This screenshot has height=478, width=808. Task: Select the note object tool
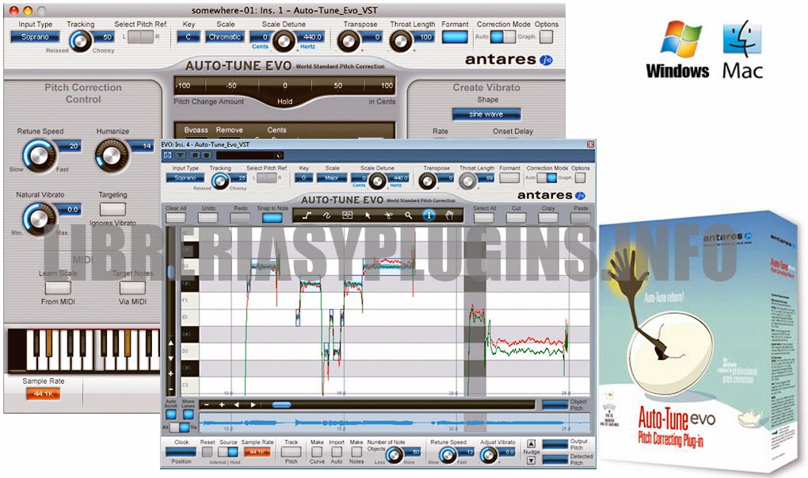[347, 216]
